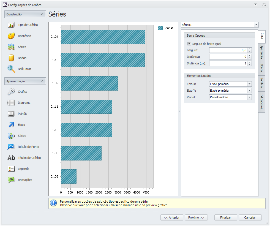Toggle Largura da barra igual checkbox

click(189, 44)
